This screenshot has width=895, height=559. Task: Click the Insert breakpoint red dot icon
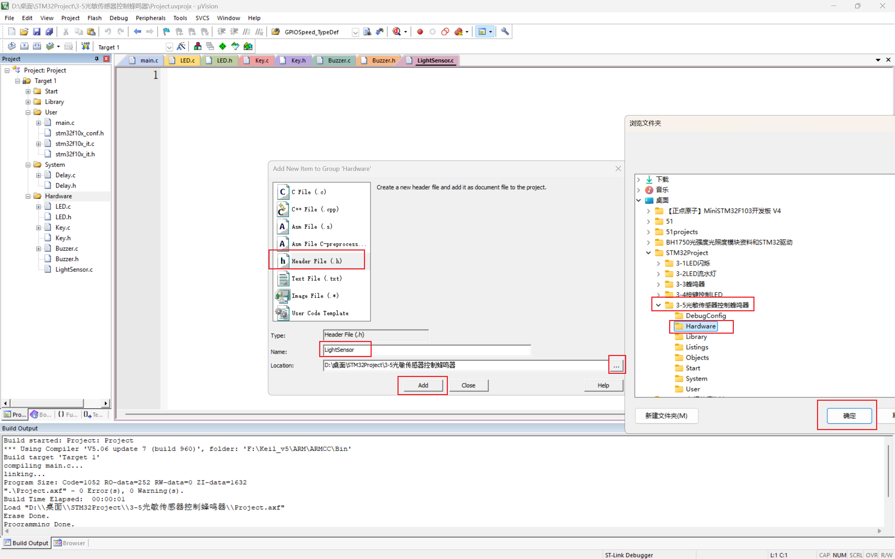click(x=420, y=32)
